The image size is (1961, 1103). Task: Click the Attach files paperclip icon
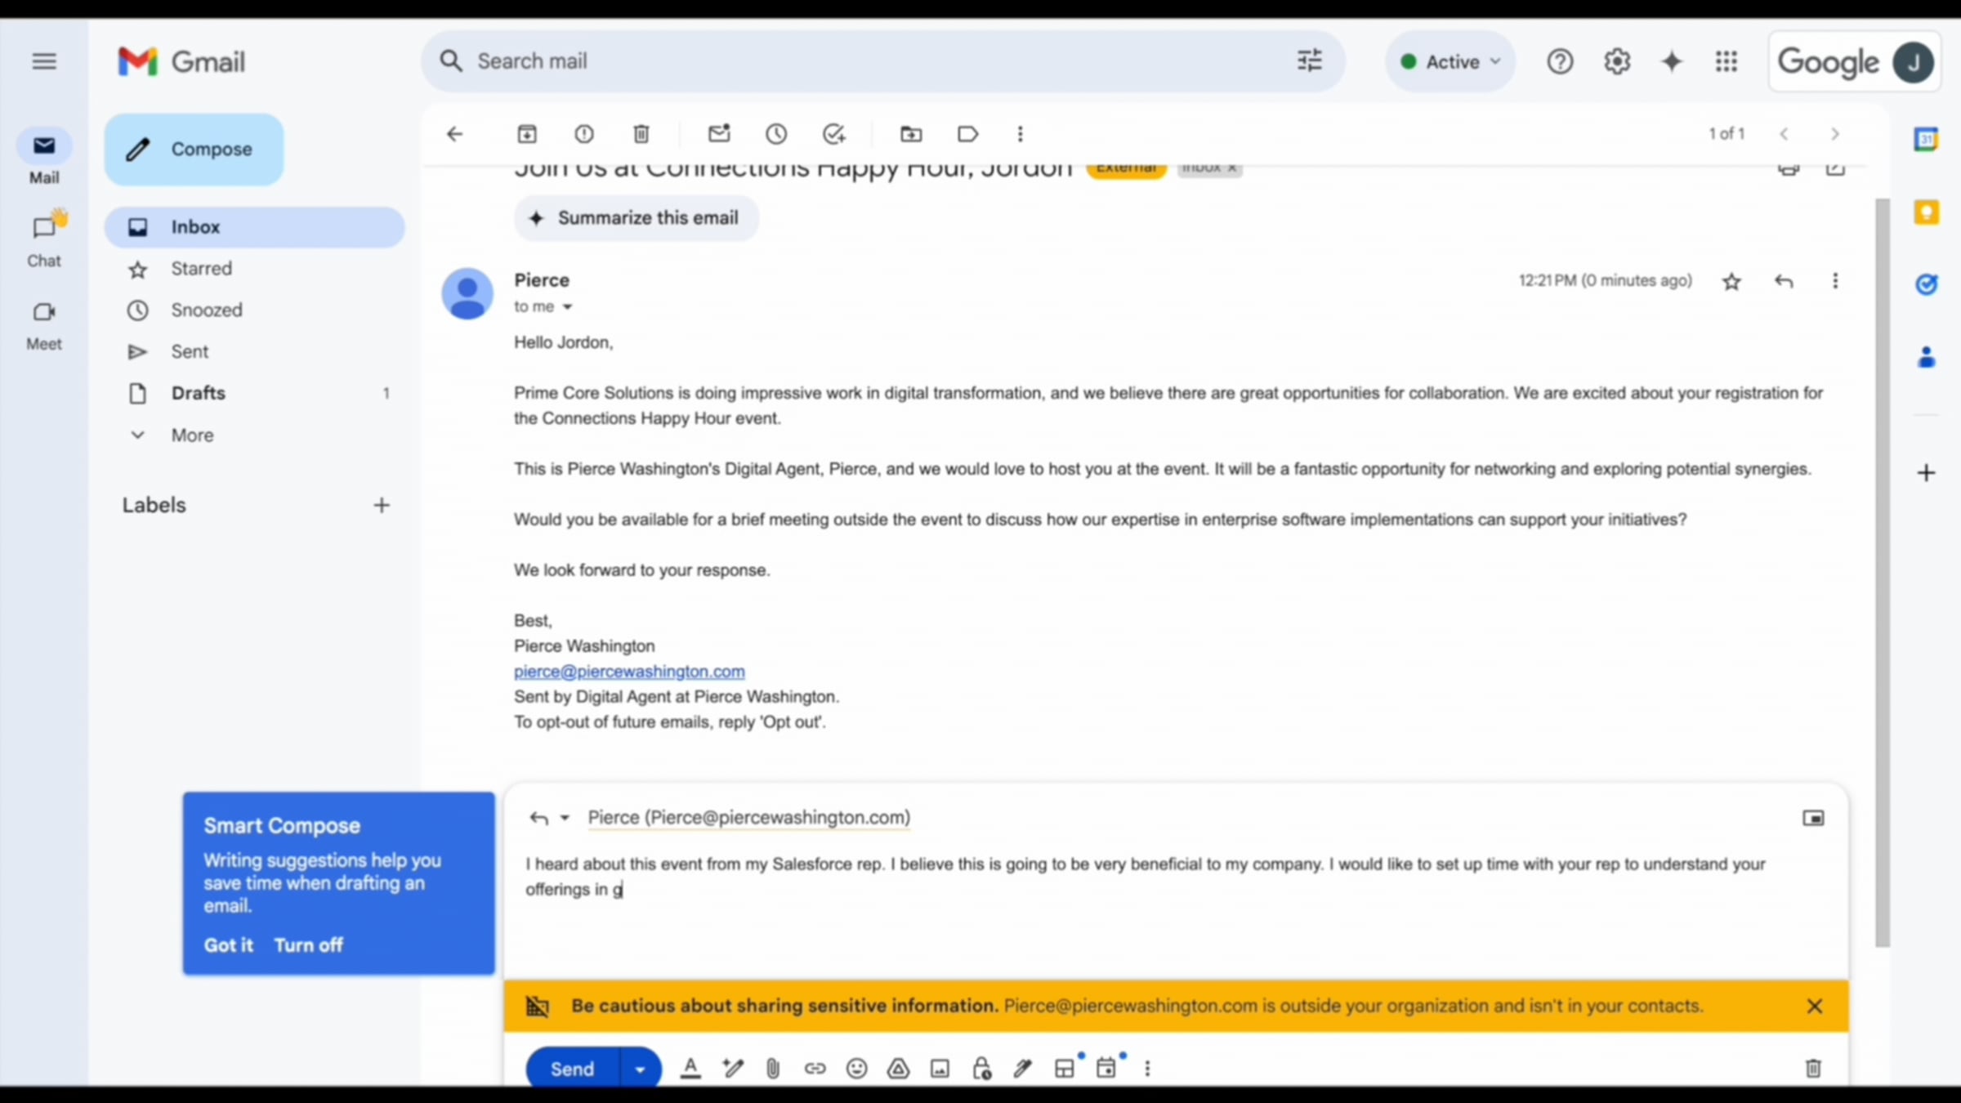tap(773, 1069)
